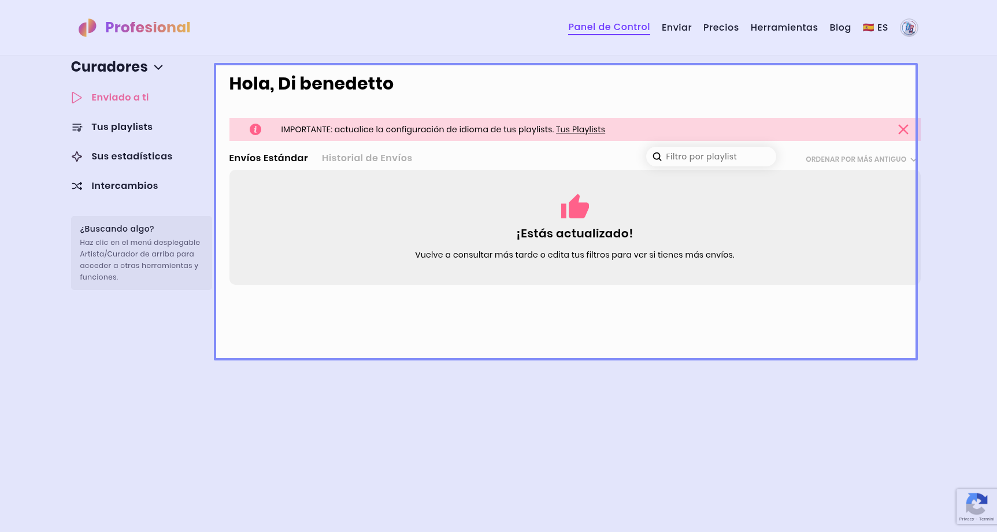Viewport: 997px width, 532px height.
Task: Go to the Precios page
Action: [721, 28]
